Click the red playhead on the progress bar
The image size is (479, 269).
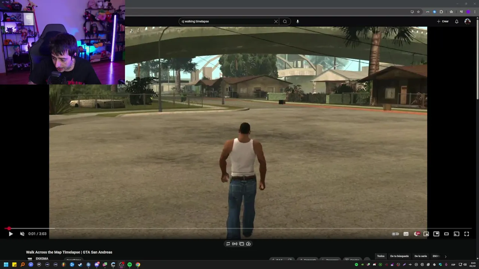9,228
